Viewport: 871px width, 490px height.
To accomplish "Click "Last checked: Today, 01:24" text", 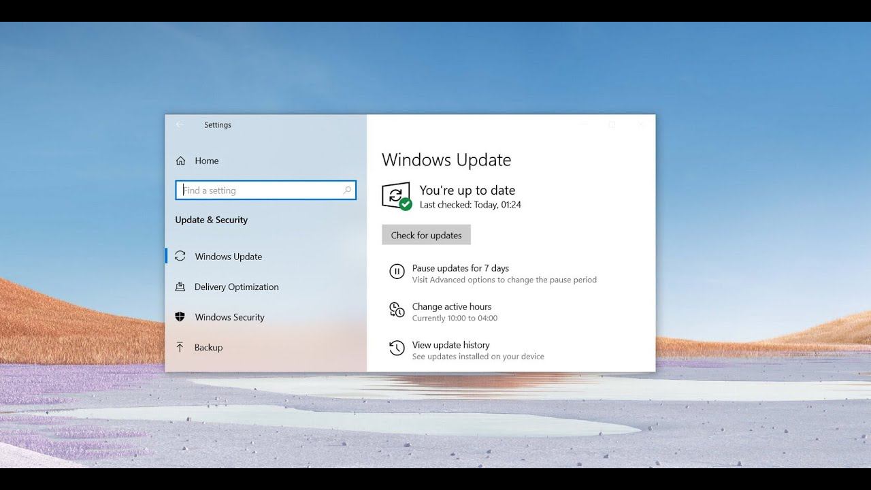I will tap(470, 205).
